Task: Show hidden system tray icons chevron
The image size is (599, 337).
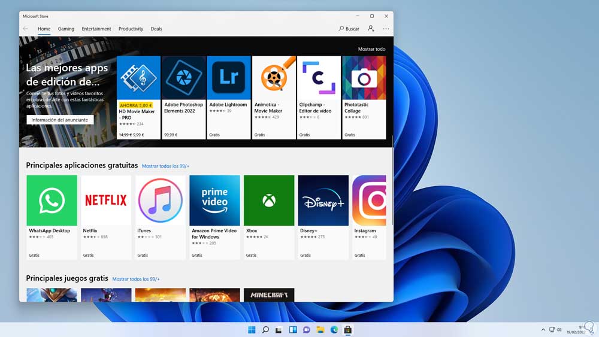Action: (x=543, y=330)
